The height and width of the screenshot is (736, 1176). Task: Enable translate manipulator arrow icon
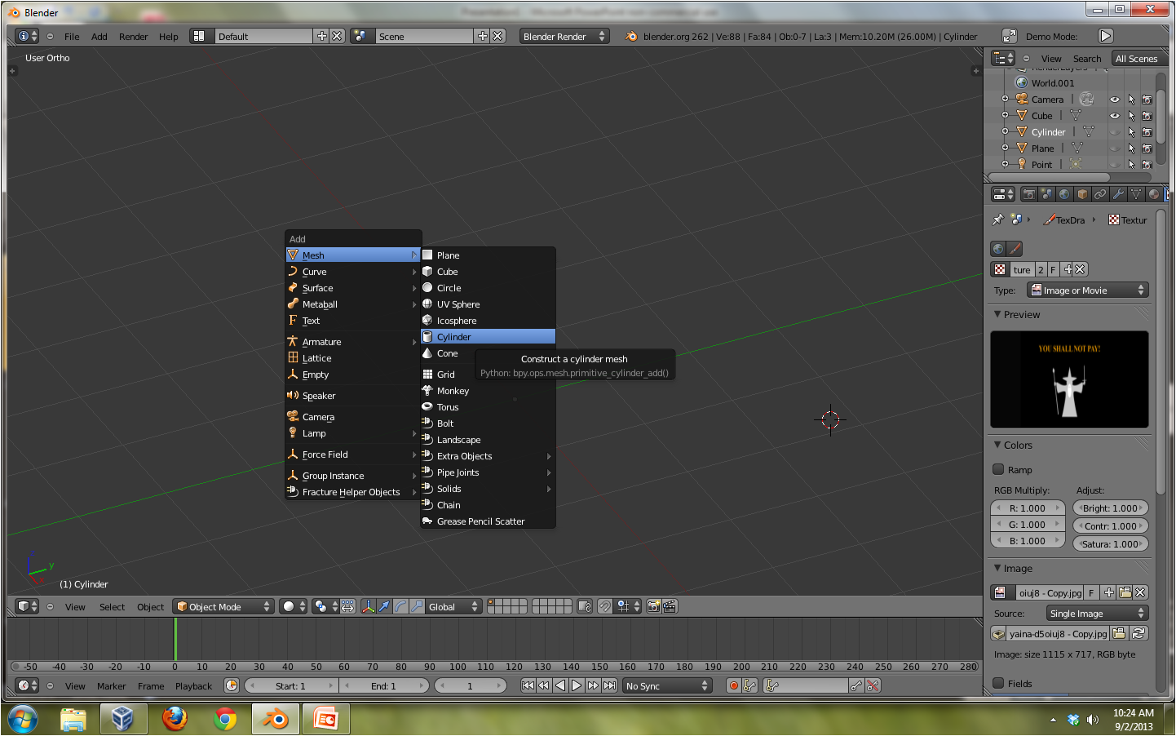point(384,606)
